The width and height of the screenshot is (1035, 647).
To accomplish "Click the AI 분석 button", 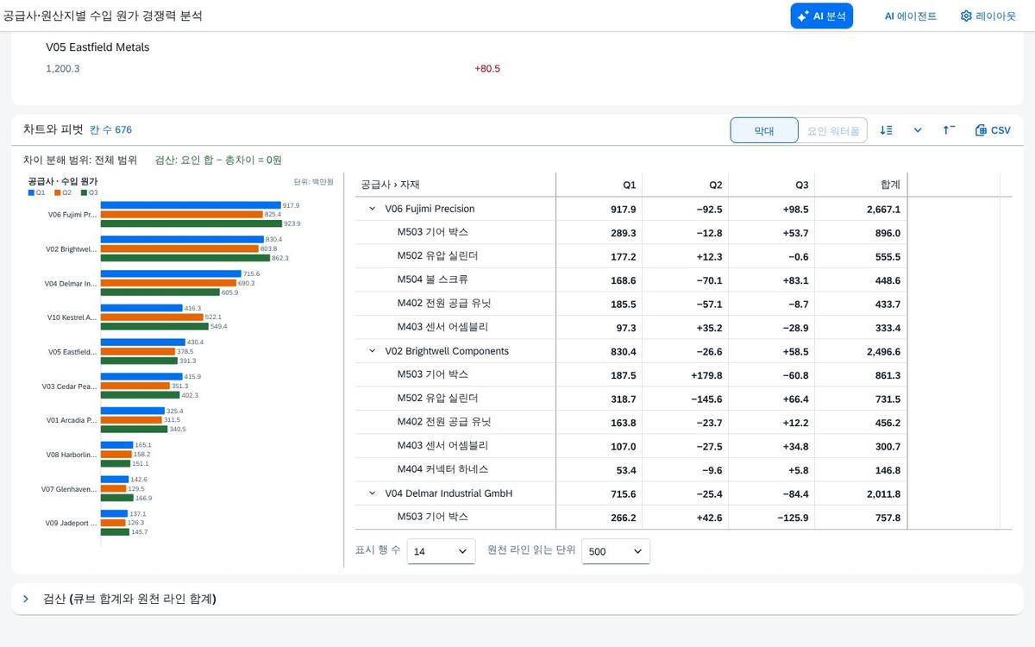I will (x=821, y=16).
